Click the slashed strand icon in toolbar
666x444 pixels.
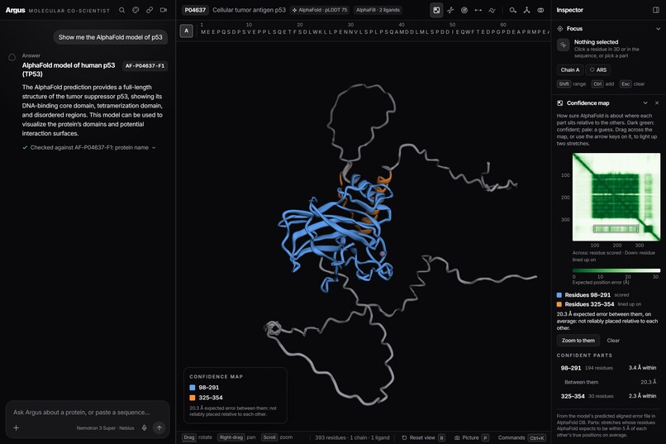(450, 10)
